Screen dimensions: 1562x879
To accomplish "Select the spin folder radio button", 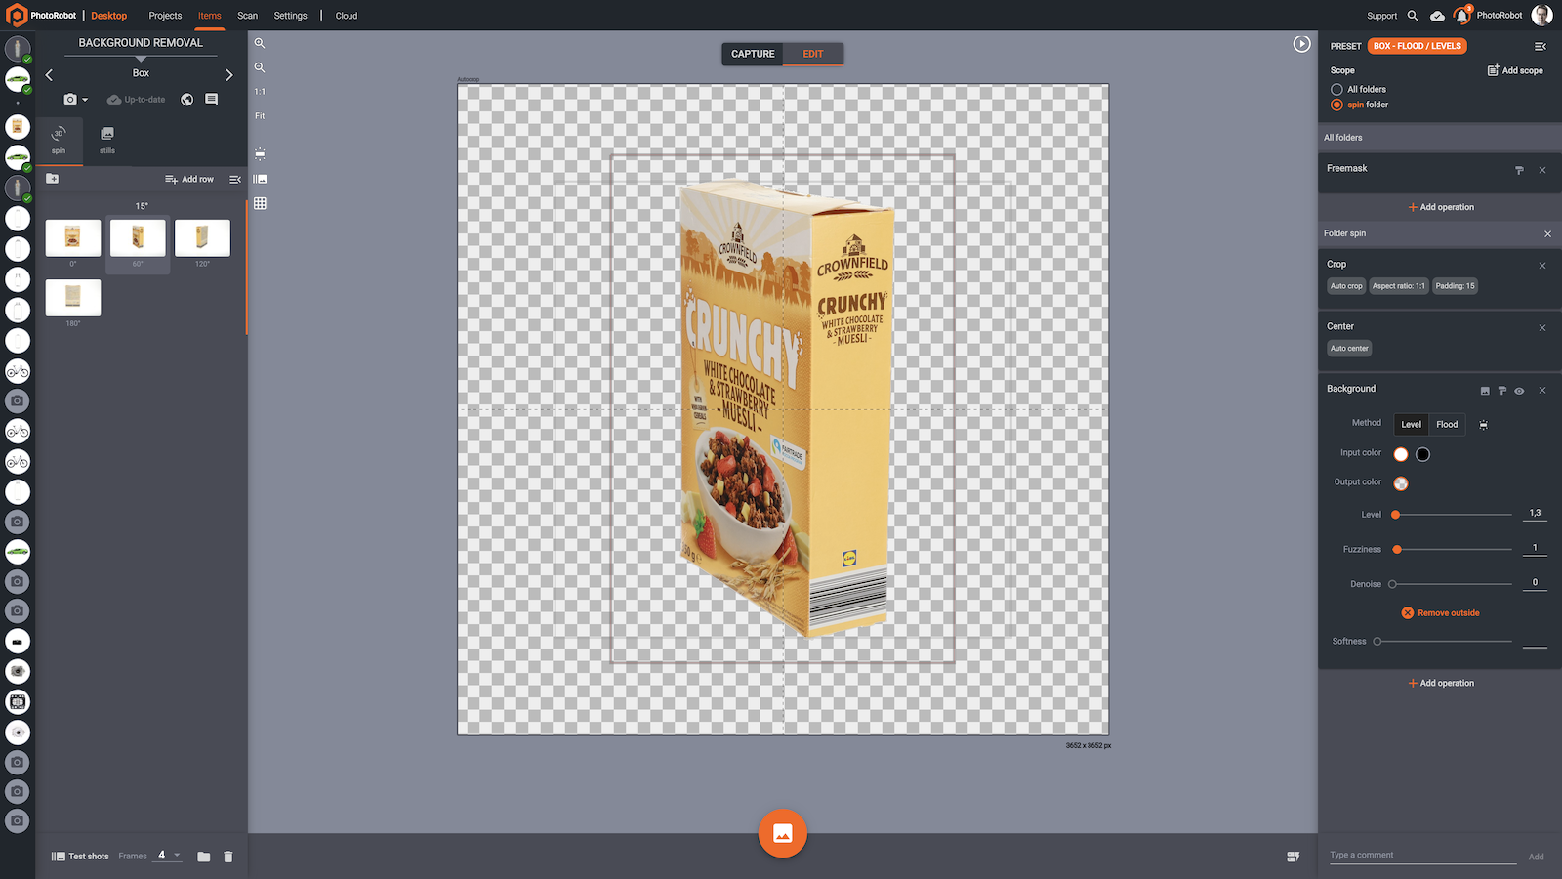I will coord(1336,105).
